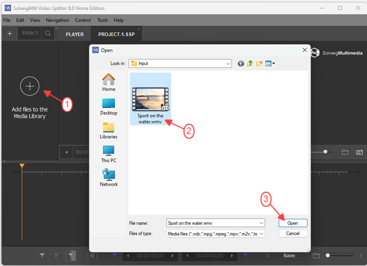This screenshot has width=367, height=266.
Task: Switch to the PROJECT-1.SSP tab
Action: [116, 34]
